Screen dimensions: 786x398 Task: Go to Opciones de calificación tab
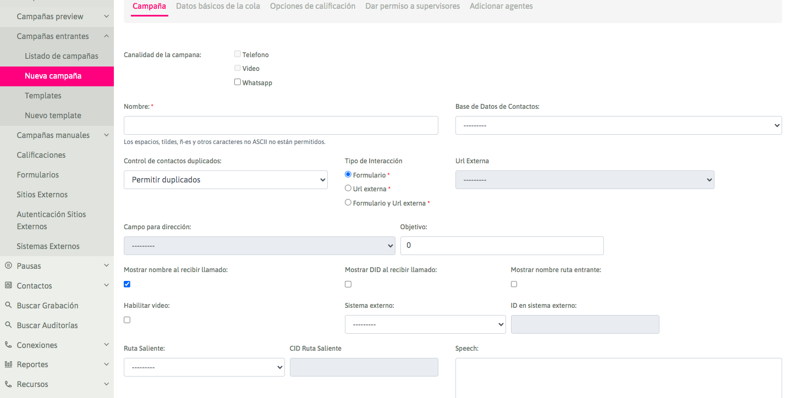312,7
